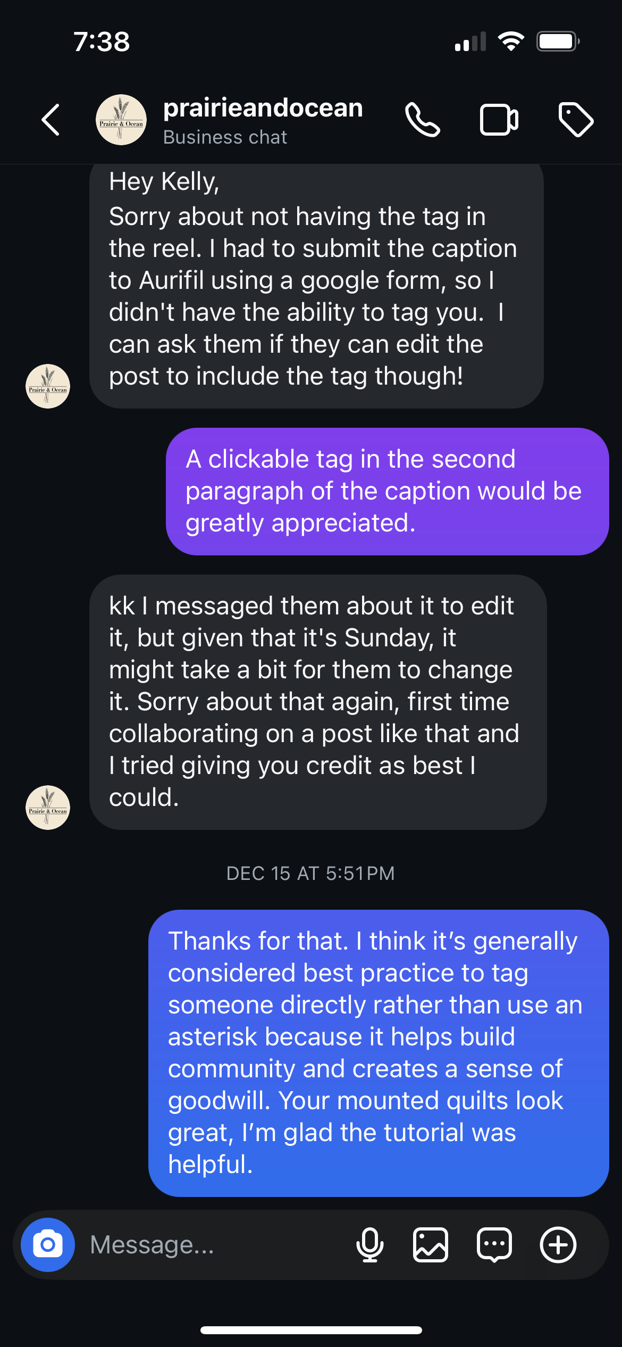Tap the blue 'Thanks for that' message
Screen dimensions: 622x1347
point(379,1053)
